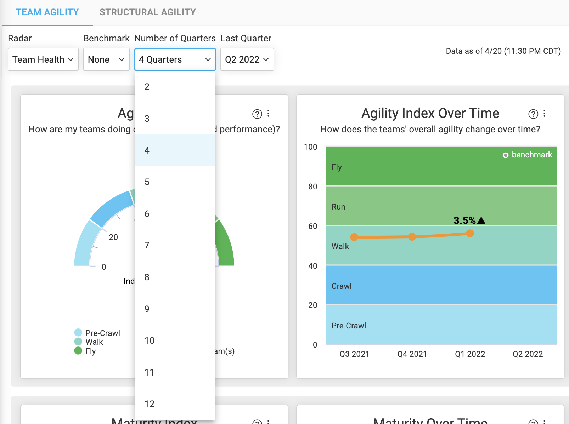The height and width of the screenshot is (424, 569).
Task: Choose 12 quarters option
Action: point(175,404)
